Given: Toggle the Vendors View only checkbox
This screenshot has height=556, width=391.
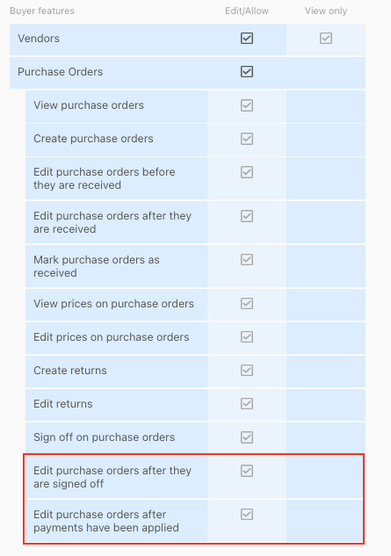Looking at the screenshot, I should coord(326,39).
